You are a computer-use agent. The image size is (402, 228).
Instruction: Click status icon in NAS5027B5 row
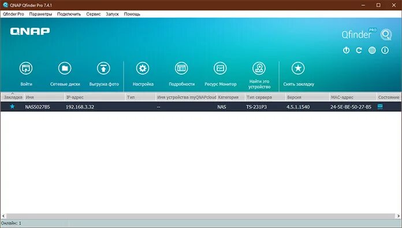coord(380,106)
